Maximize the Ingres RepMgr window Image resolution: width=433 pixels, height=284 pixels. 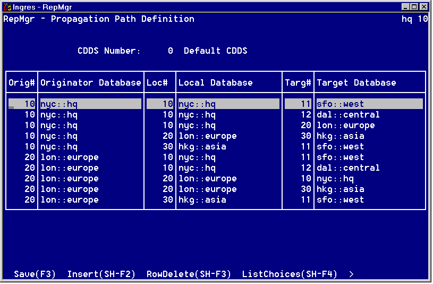[414, 7]
